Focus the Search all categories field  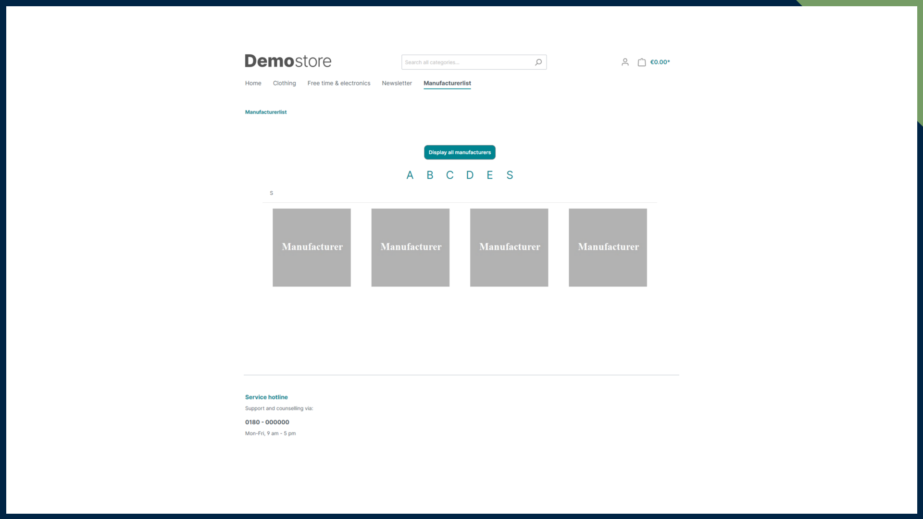pyautogui.click(x=466, y=62)
